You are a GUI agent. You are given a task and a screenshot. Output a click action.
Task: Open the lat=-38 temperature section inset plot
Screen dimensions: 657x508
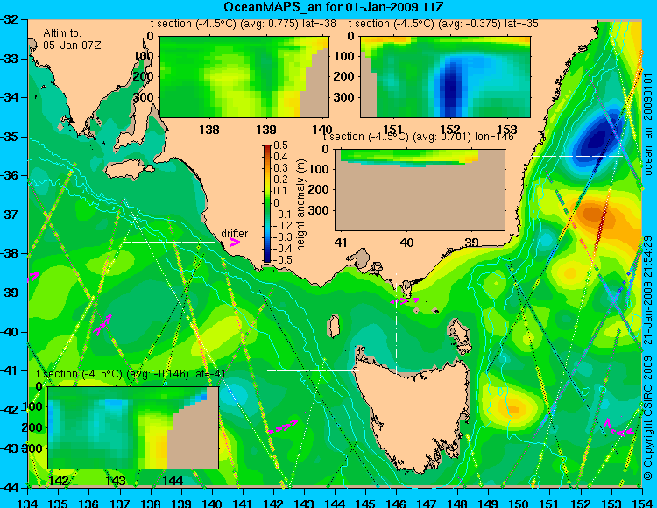244,77
